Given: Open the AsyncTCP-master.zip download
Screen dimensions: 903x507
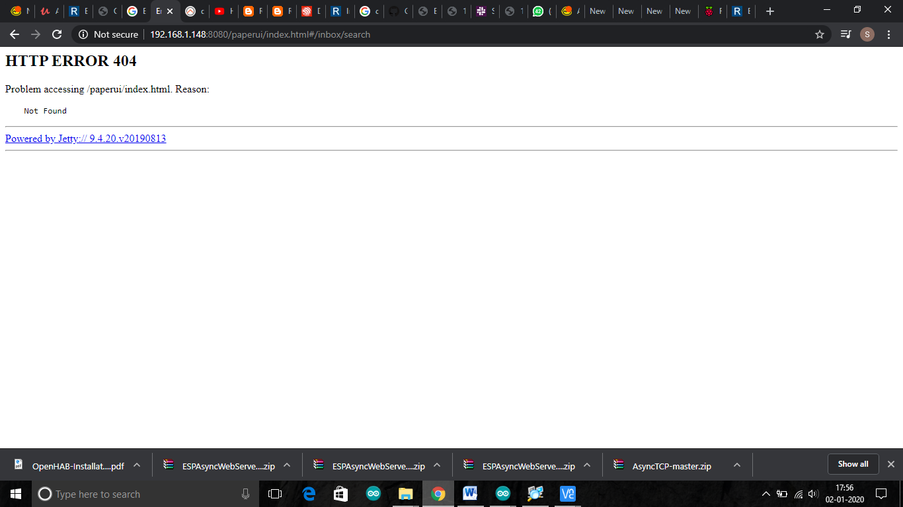Looking at the screenshot, I should point(671,466).
